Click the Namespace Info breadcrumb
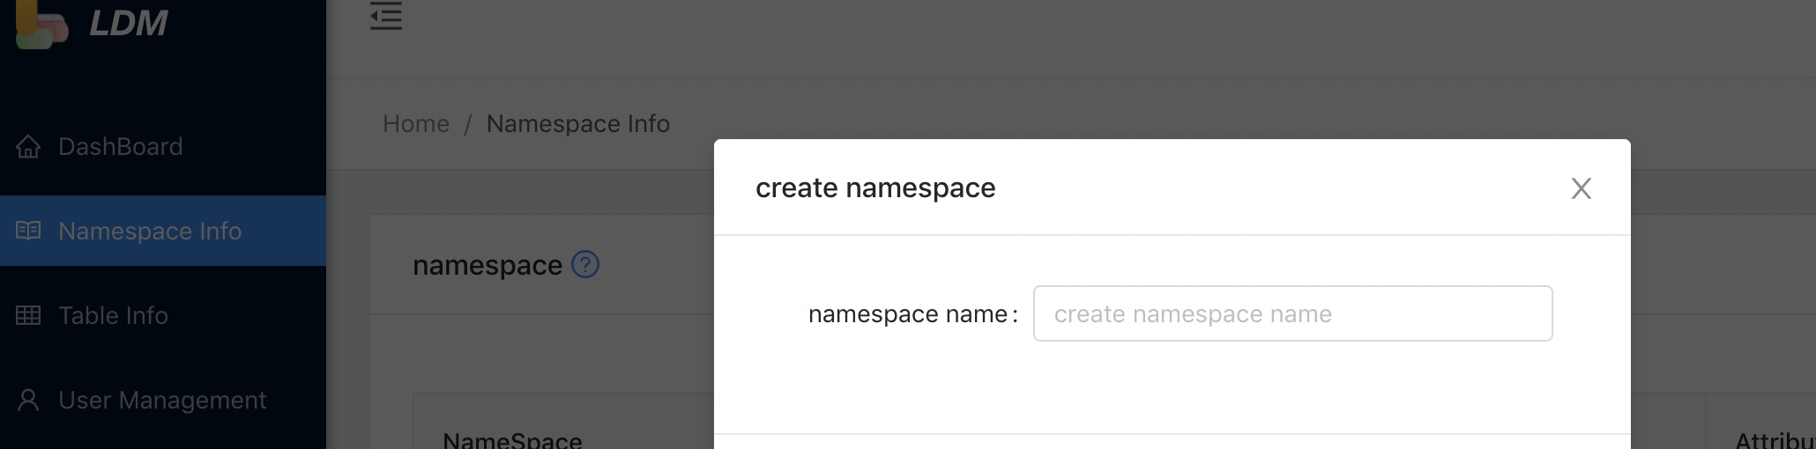The height and width of the screenshot is (449, 1816). [578, 124]
